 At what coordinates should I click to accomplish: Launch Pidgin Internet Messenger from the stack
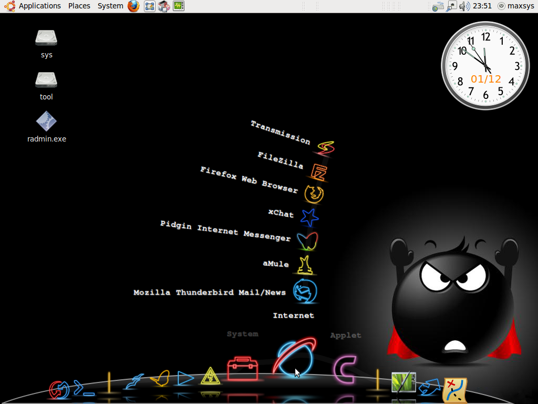[307, 241]
